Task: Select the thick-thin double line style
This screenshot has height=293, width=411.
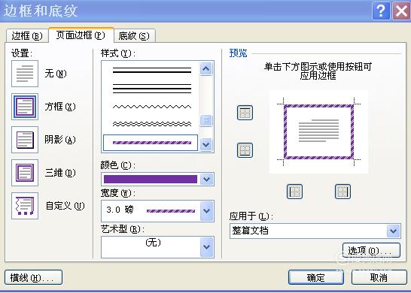Action: tap(152, 70)
